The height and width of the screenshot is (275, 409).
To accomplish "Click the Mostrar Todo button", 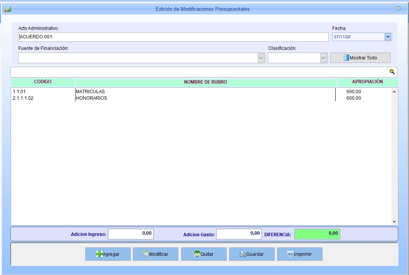I will coord(360,58).
